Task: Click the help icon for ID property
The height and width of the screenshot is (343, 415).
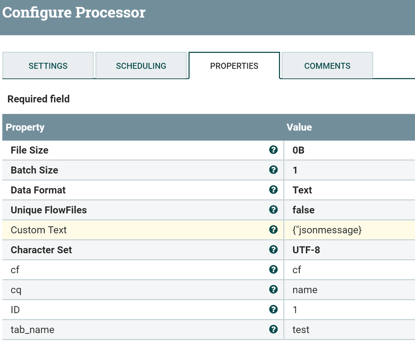Action: point(273,309)
